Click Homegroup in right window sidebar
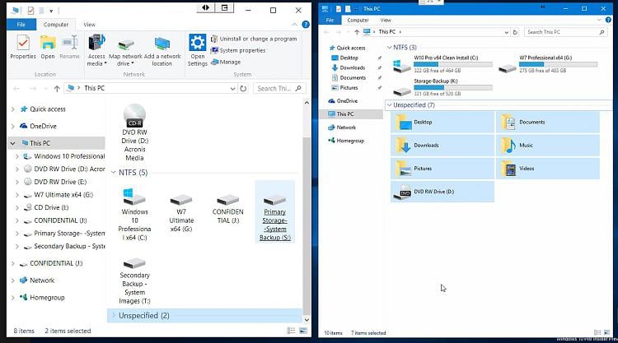 (346, 141)
